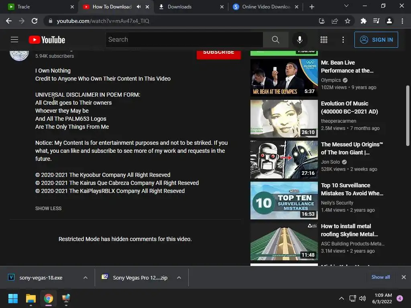Click The Messed Up Origins video title
Screen dimensions: 411x308
coord(352,148)
